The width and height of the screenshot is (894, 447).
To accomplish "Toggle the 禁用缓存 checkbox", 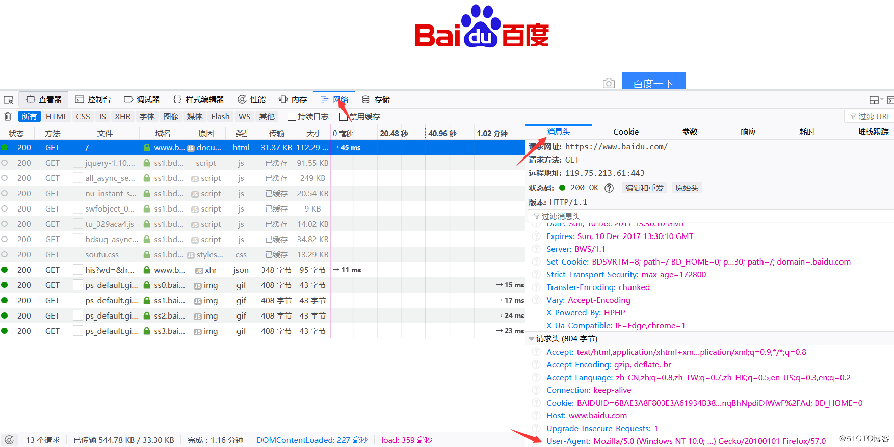I will pyautogui.click(x=344, y=117).
